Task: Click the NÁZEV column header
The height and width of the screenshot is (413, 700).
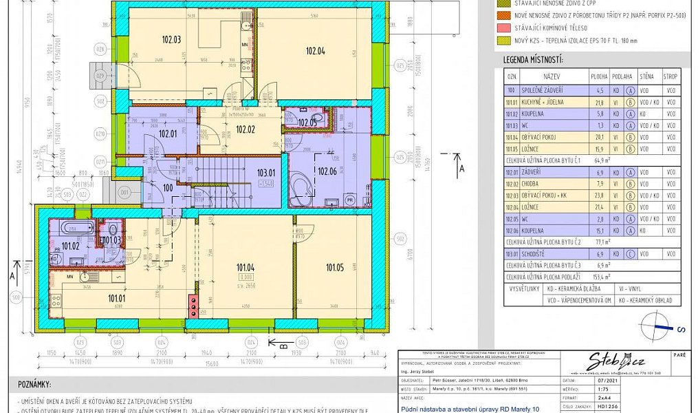Action: pyautogui.click(x=551, y=76)
